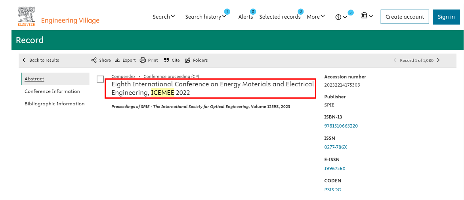Open the institution building icon menu
The image size is (464, 200).
click(x=367, y=15)
